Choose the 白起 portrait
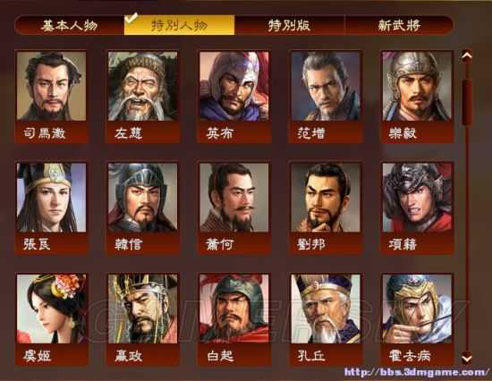492x381 pixels. pos(234,309)
